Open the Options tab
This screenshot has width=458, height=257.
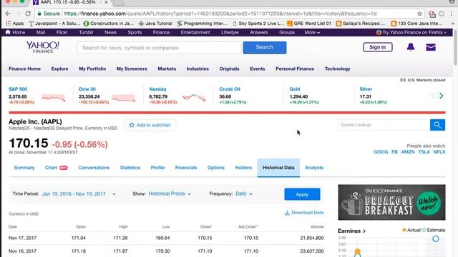(216, 168)
